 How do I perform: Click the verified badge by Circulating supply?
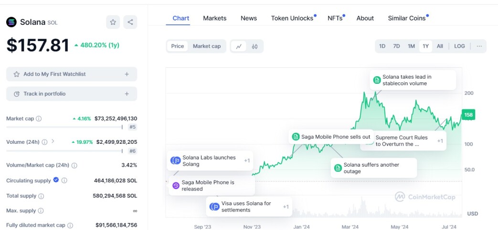[x=56, y=180]
